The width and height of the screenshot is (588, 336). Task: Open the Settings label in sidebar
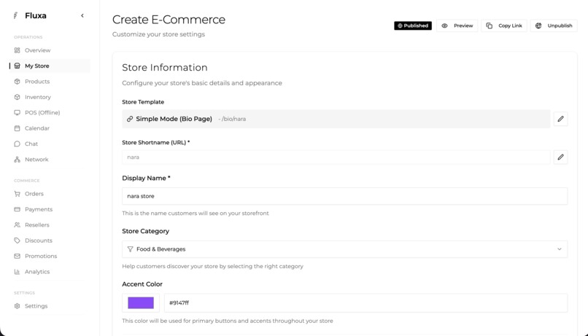(36, 306)
